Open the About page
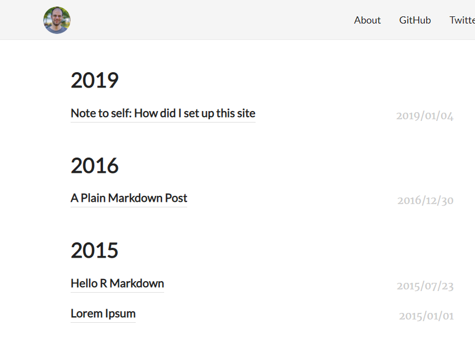 367,20
